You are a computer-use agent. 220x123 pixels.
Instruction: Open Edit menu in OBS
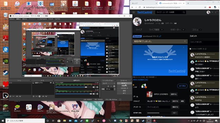click(18, 19)
